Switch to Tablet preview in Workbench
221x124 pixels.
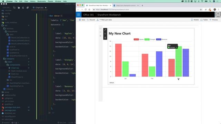tap(204, 20)
